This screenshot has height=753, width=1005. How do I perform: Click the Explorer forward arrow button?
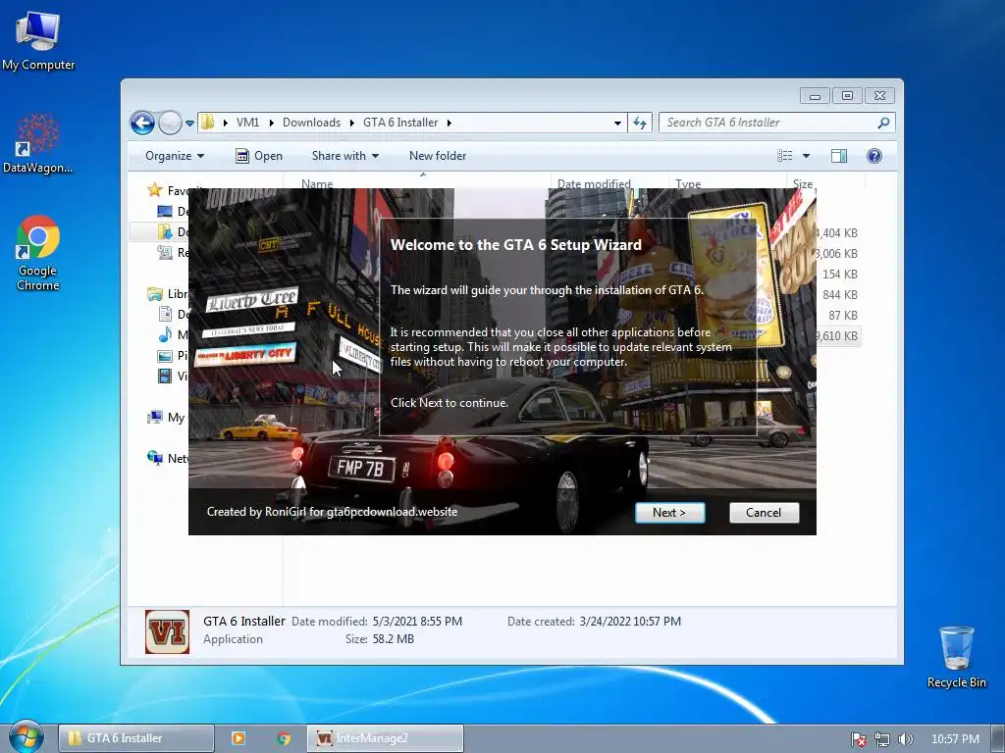170,123
